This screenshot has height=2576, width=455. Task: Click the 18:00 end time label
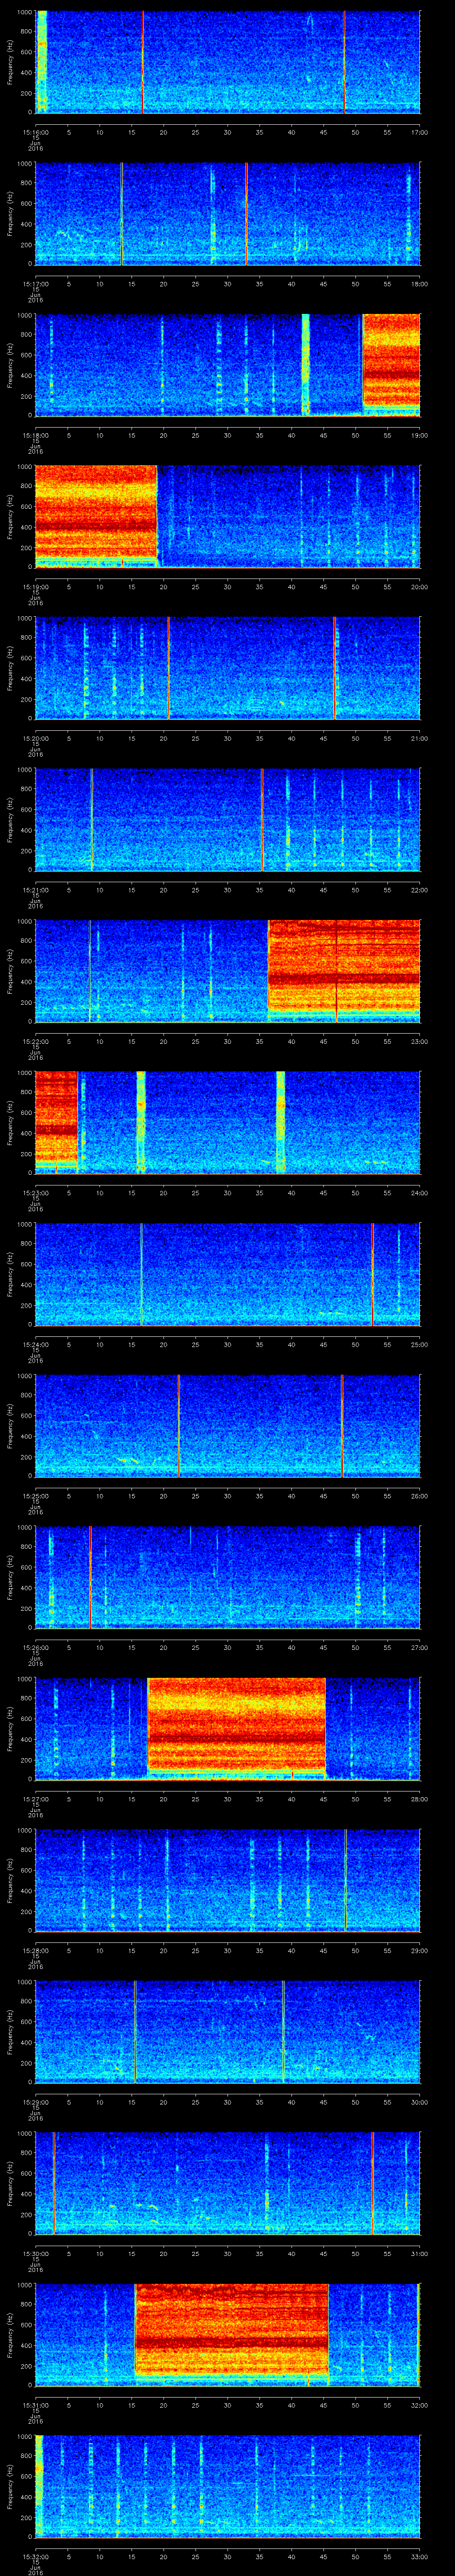420,284
